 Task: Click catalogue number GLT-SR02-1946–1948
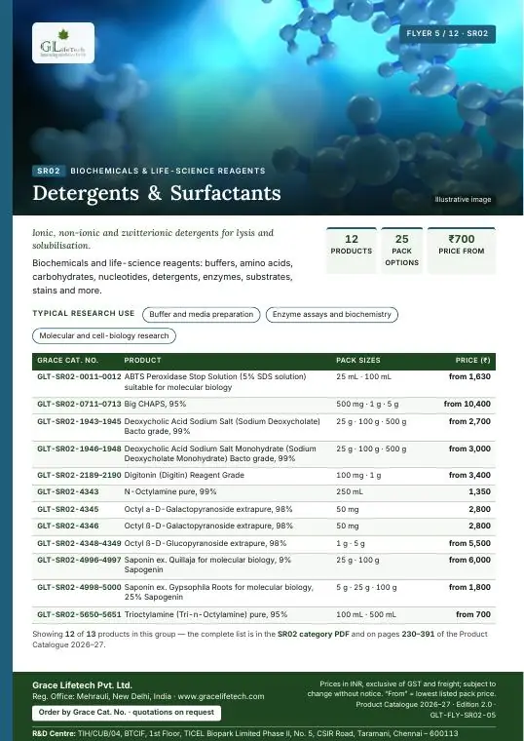tap(79, 448)
